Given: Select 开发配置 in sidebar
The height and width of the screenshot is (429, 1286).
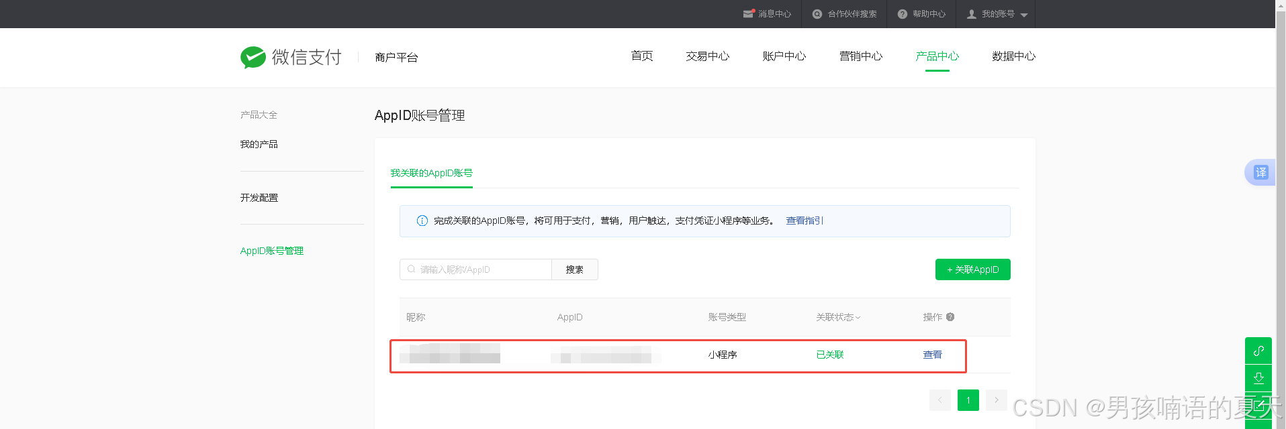Looking at the screenshot, I should pyautogui.click(x=259, y=198).
